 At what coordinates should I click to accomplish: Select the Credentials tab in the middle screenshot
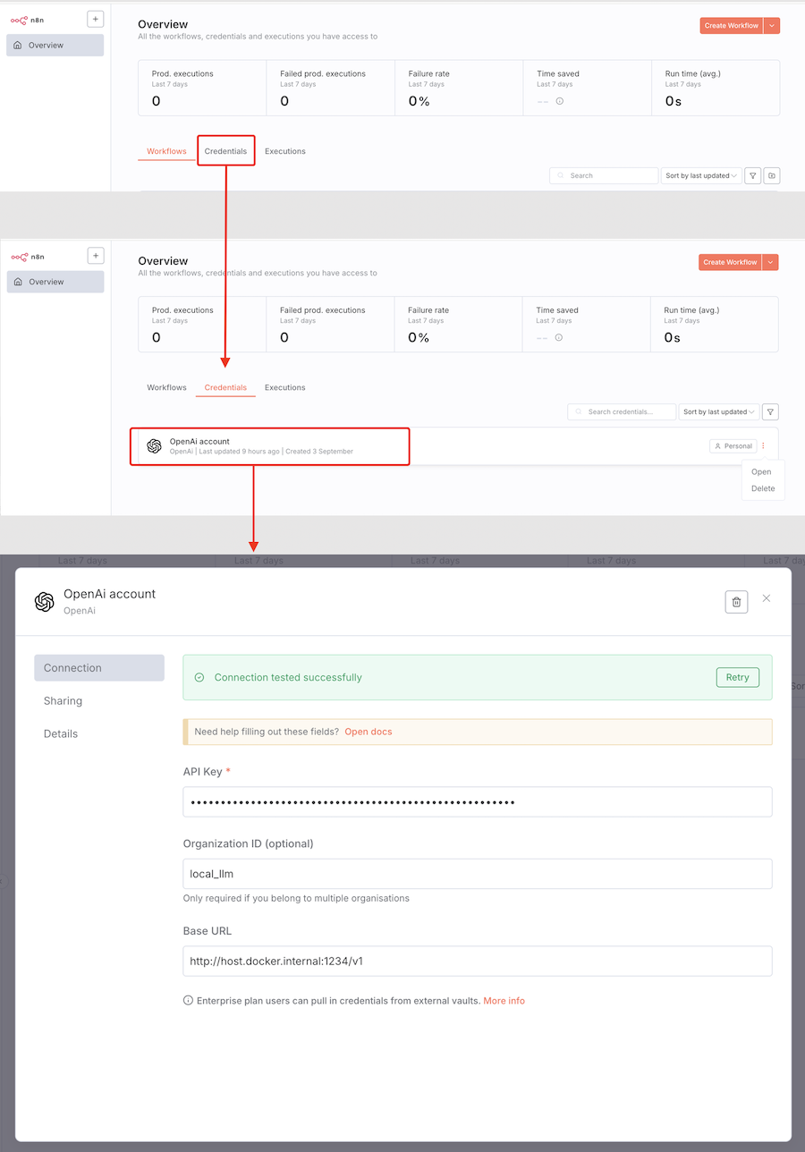tap(225, 387)
